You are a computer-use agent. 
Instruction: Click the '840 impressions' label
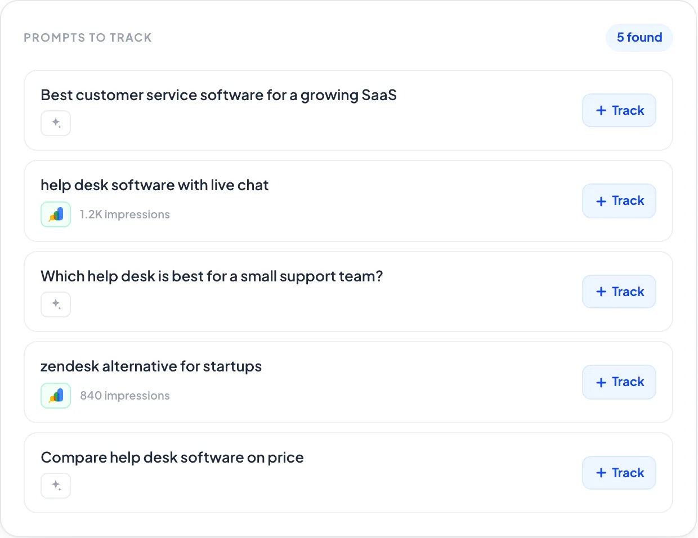coord(125,396)
